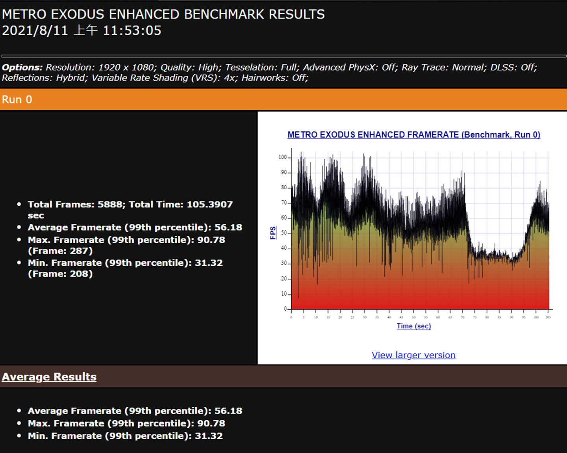Click 'Max. Framerate' entry showing Frame: 287
The width and height of the screenshot is (567, 453).
point(126,240)
